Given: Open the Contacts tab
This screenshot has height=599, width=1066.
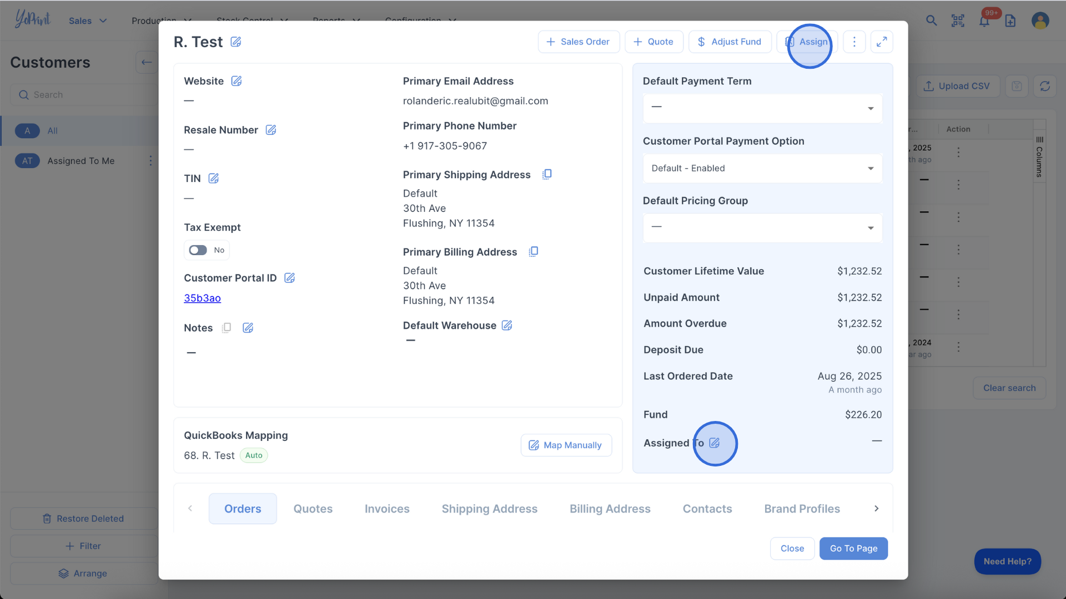Looking at the screenshot, I should coord(707,509).
